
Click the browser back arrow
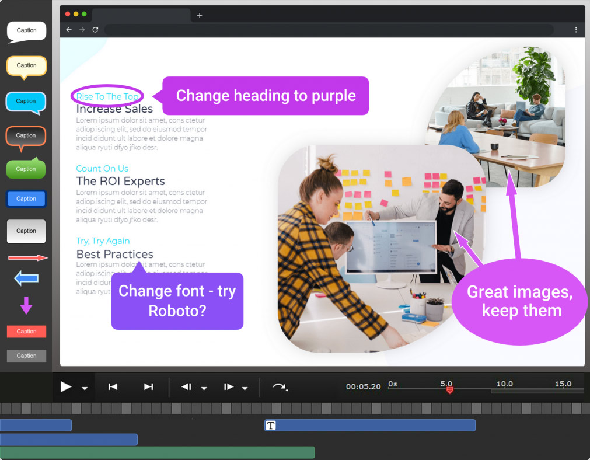tap(69, 29)
